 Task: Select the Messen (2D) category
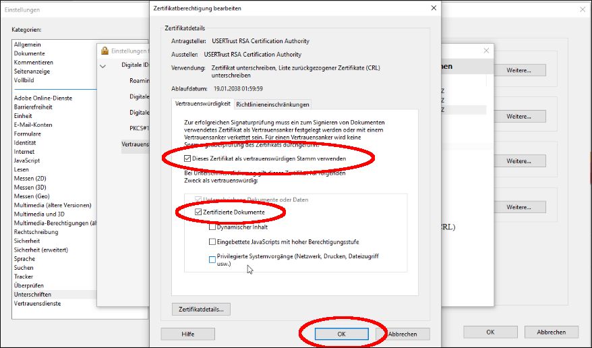pos(30,178)
